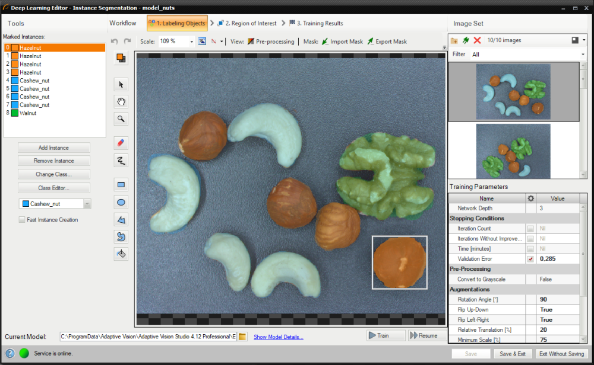Viewport: 594px width, 365px height.
Task: Choose the eraser tool
Action: 121,143
